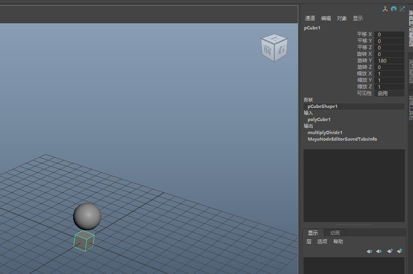413x274 pixels.
Task: Move selected layer up with up-arrow icon
Action: [x=369, y=252]
